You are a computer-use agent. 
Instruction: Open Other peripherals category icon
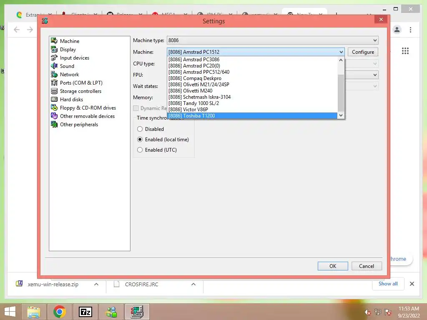point(54,124)
